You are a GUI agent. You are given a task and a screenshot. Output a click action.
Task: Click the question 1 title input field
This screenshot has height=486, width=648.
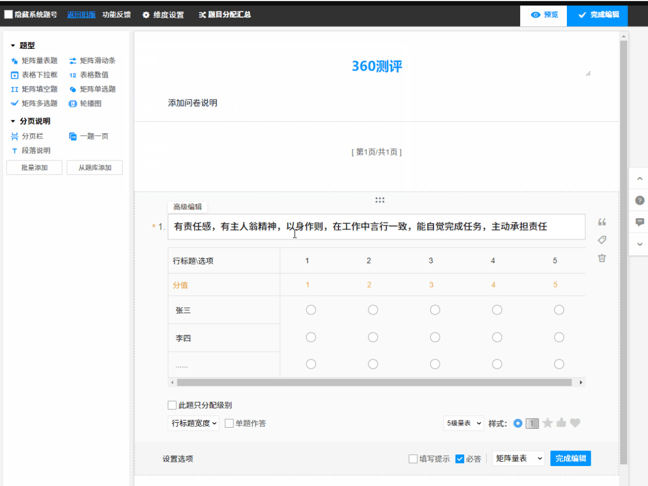click(376, 227)
